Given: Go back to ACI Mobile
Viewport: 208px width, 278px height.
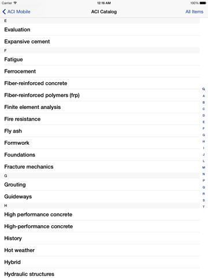Looking at the screenshot, I should pyautogui.click(x=17, y=12).
